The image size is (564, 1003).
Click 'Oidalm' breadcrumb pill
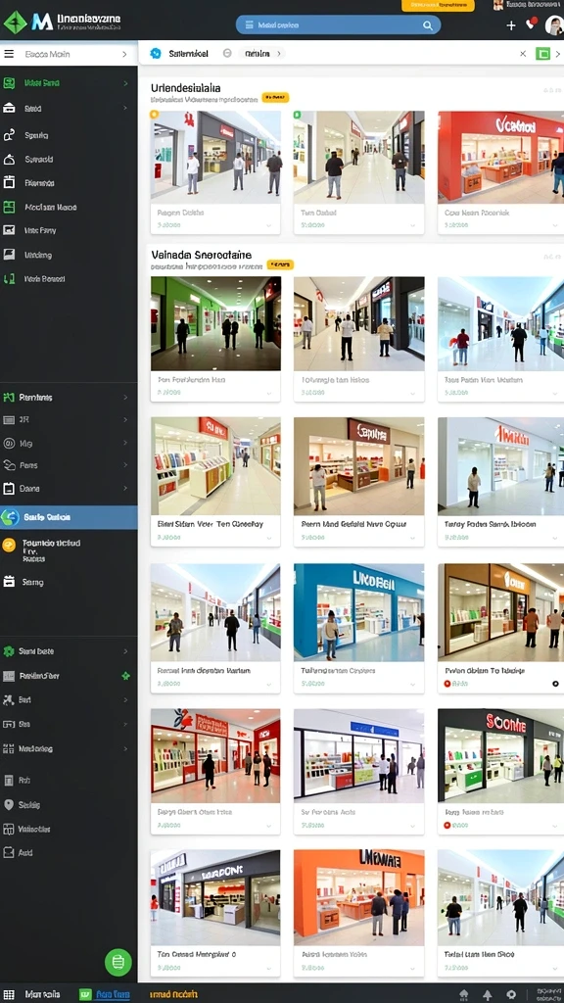point(262,54)
